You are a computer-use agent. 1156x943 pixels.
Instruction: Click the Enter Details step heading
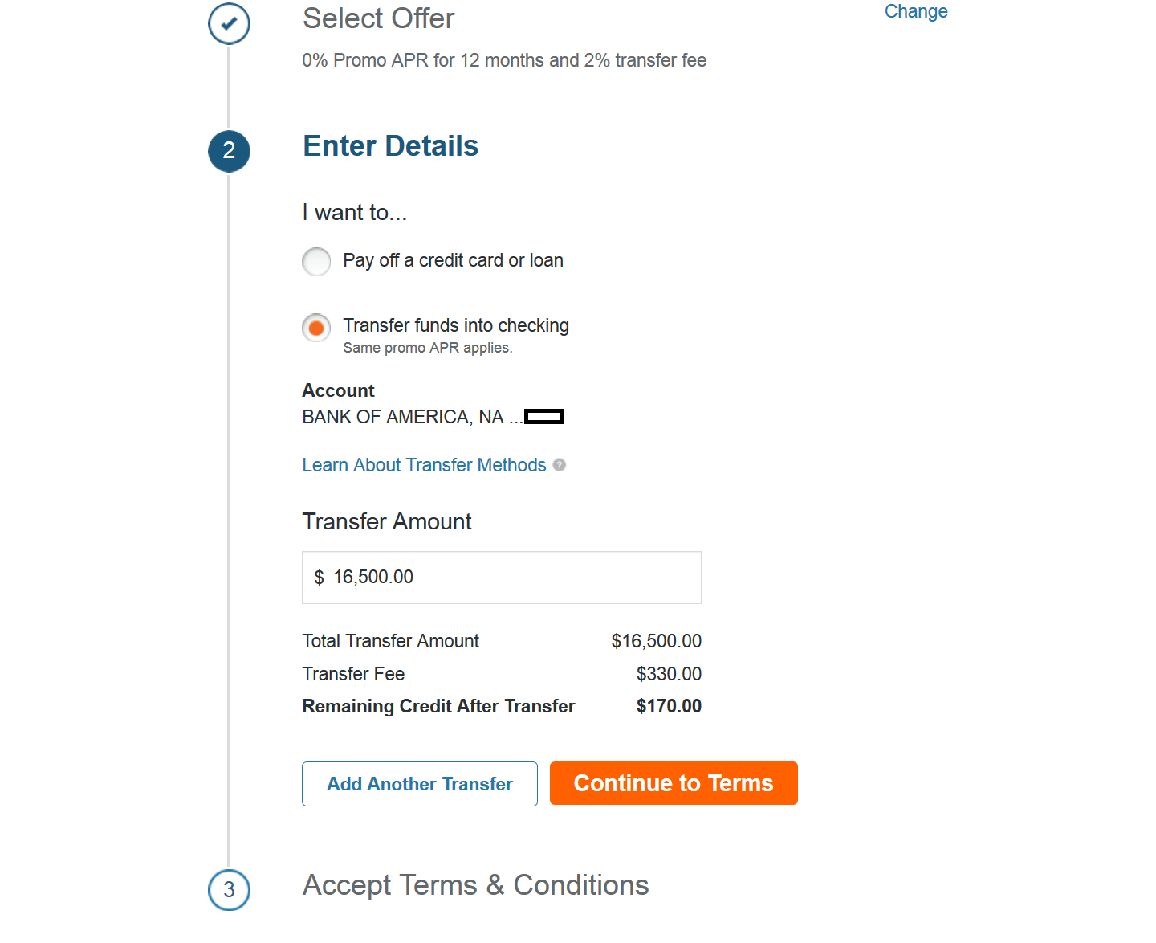(x=391, y=146)
